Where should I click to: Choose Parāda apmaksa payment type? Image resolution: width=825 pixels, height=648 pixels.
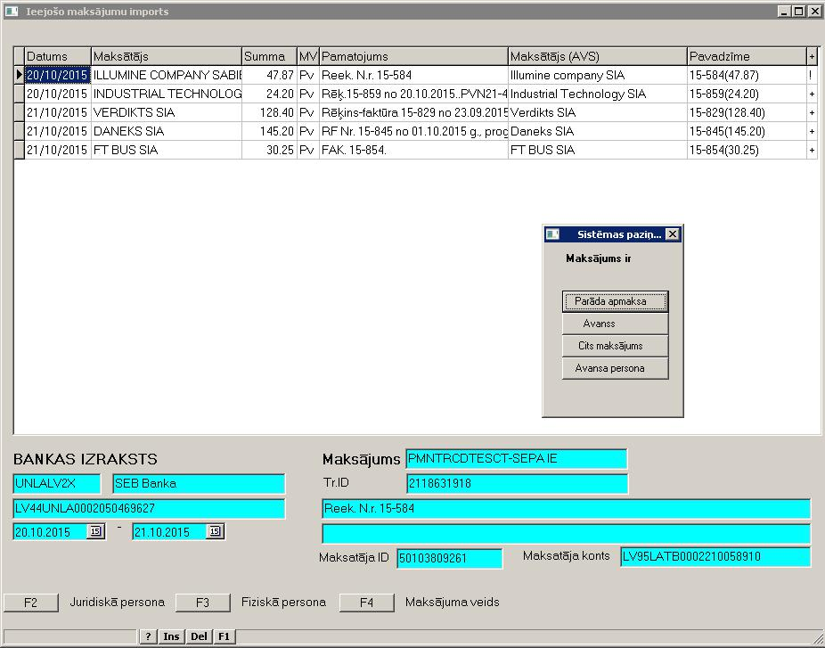coord(615,301)
